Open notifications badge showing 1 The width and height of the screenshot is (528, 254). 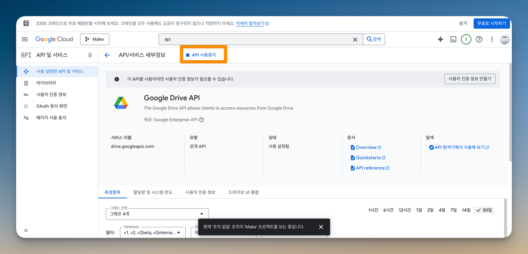click(x=466, y=39)
